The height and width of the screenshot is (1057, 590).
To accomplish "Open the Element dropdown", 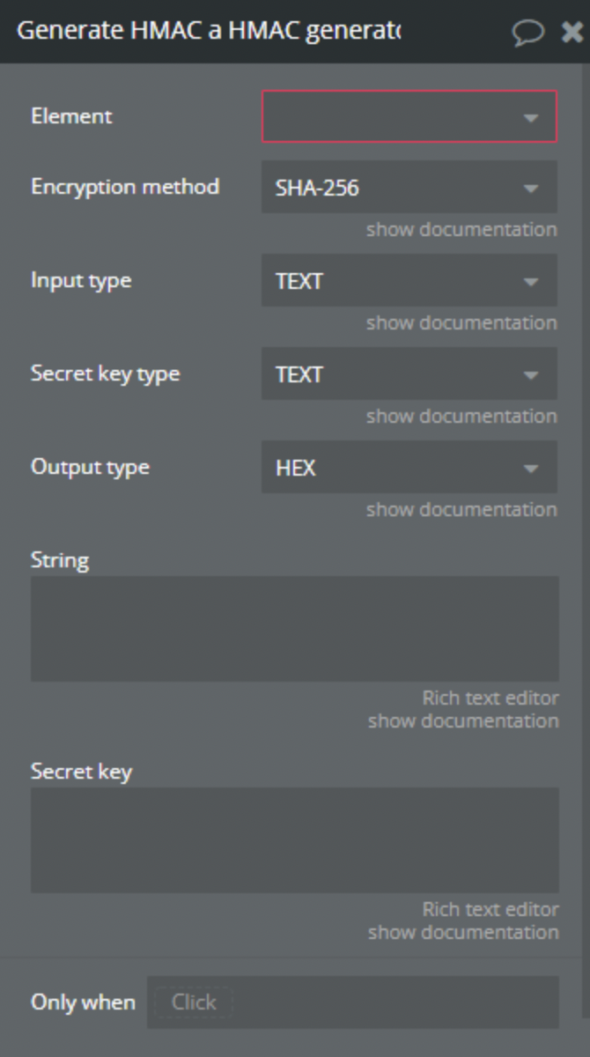I will coord(409,116).
